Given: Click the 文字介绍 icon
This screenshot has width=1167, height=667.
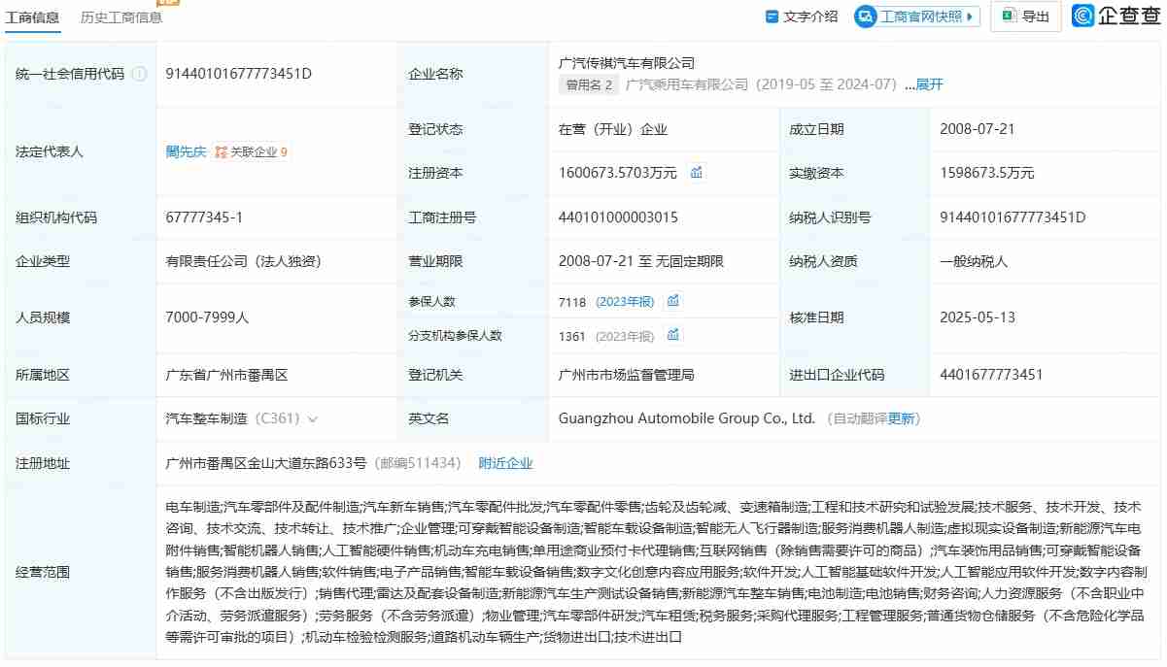Looking at the screenshot, I should pos(771,16).
